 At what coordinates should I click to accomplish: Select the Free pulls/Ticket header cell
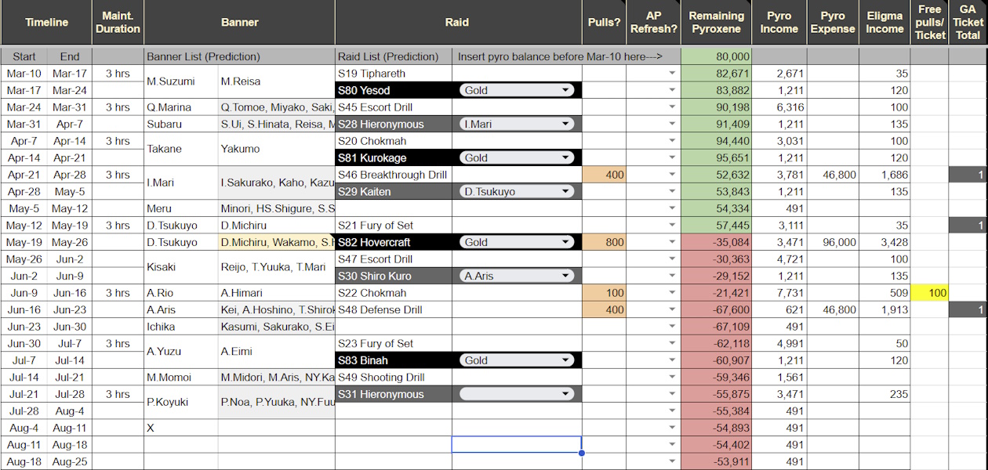930,23
